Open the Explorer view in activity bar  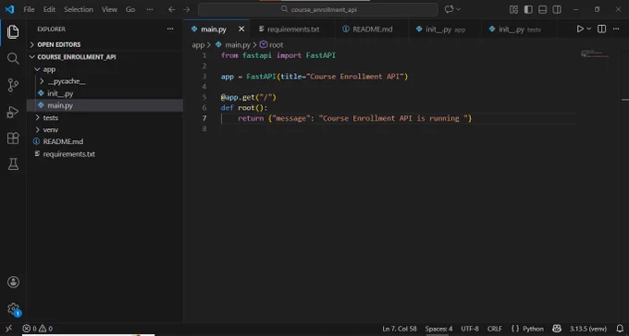pos(13,32)
